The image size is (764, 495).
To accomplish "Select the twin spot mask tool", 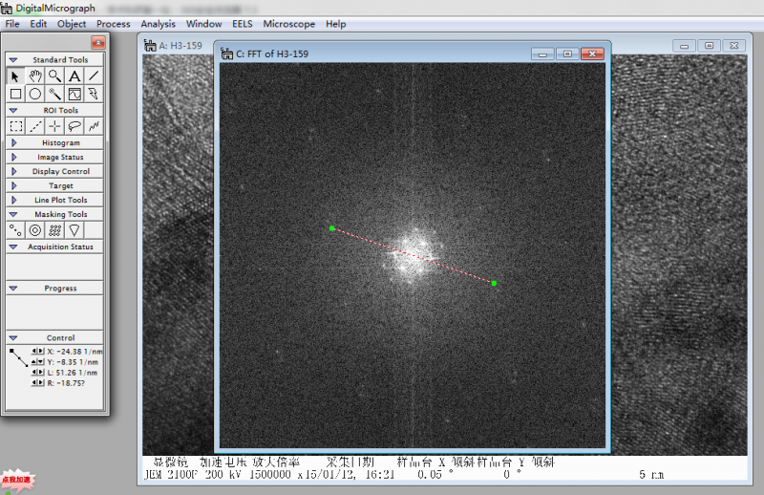I will click(x=15, y=230).
